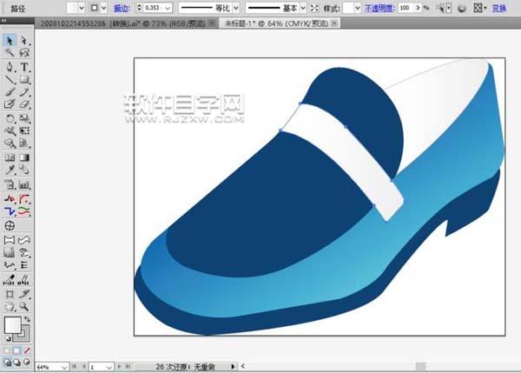Screen dimensions: 521x373
Task: Choose the Pen tool
Action: (x=10, y=67)
